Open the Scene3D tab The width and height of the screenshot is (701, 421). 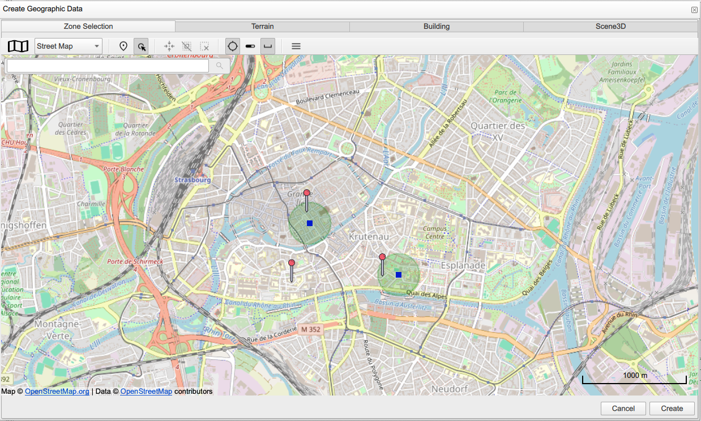610,27
